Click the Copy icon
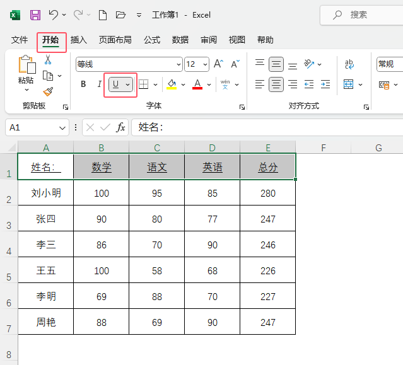The image size is (403, 365). [x=48, y=76]
